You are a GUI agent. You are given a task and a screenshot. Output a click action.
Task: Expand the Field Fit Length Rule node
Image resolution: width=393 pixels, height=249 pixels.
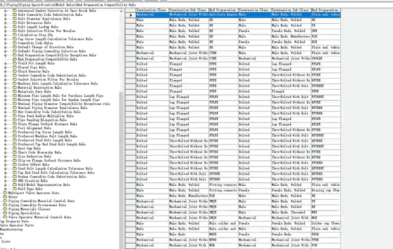pyautogui.click(x=5, y=63)
